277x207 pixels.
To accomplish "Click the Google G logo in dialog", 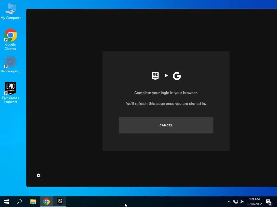I will click(177, 76).
